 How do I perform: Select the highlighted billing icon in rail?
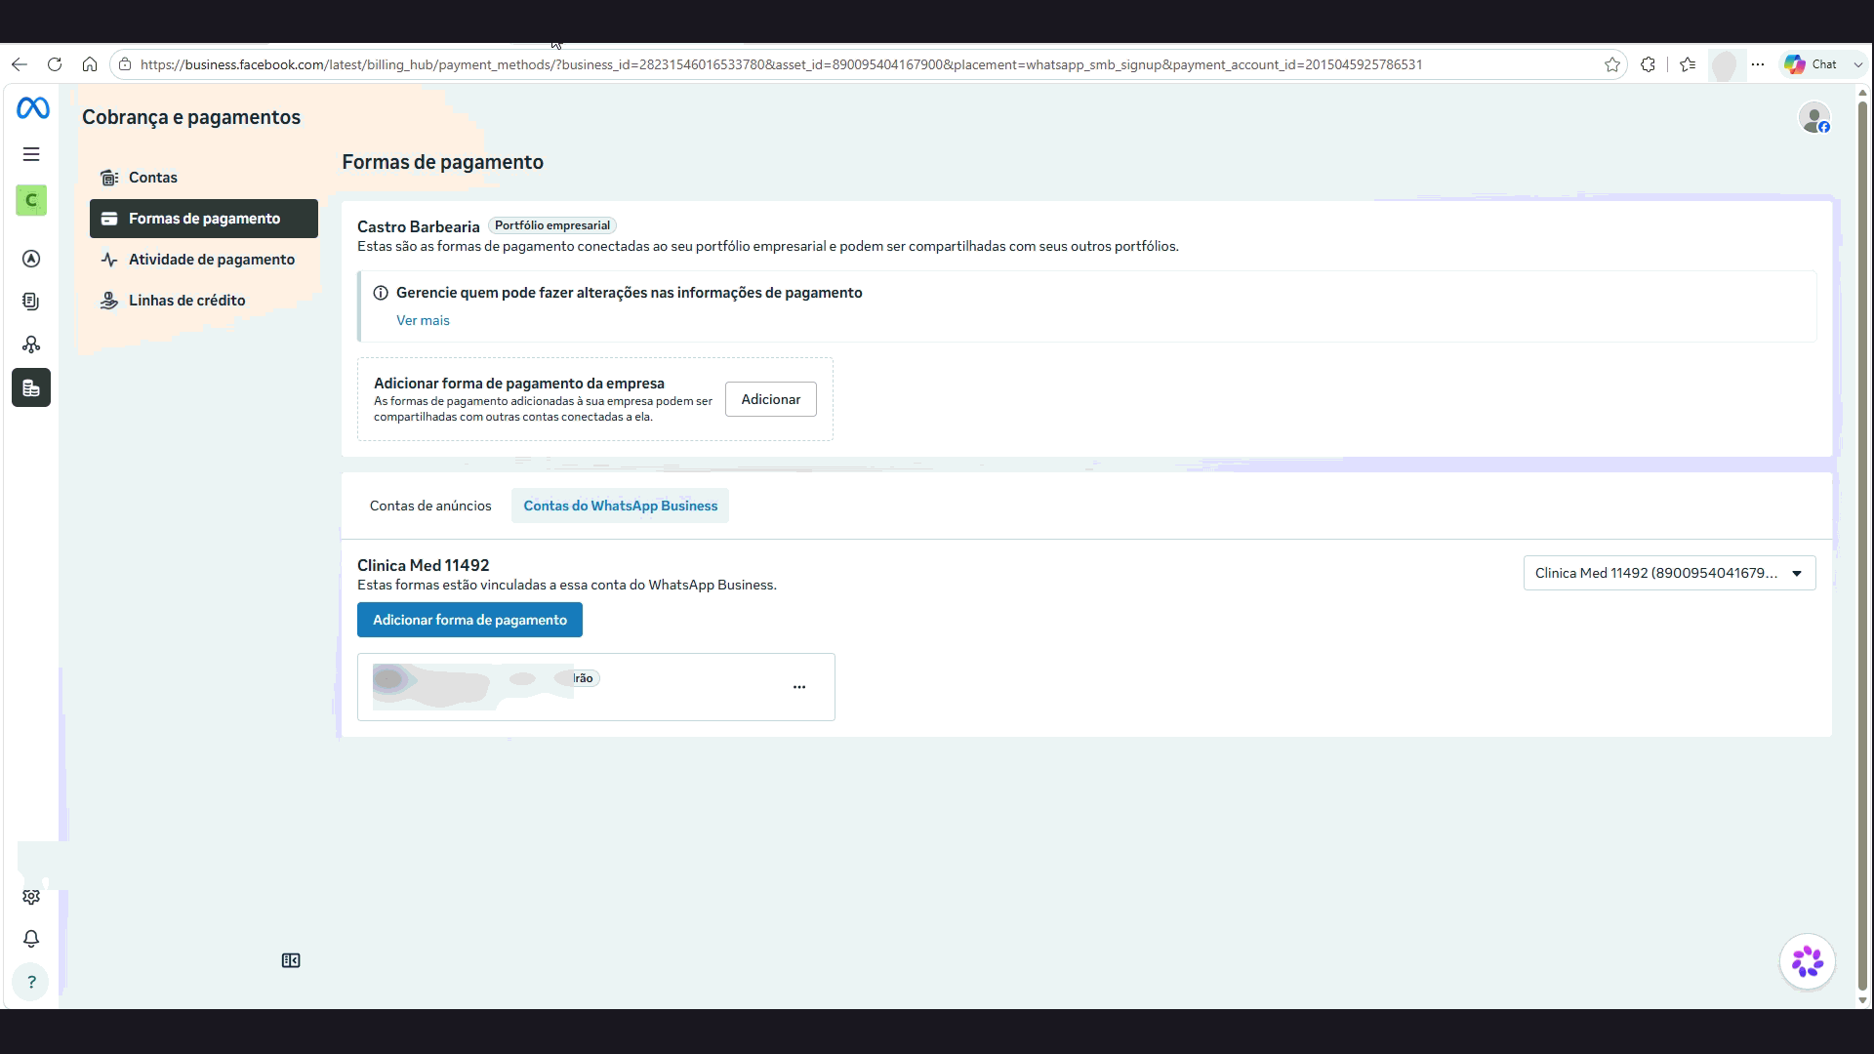click(x=31, y=387)
